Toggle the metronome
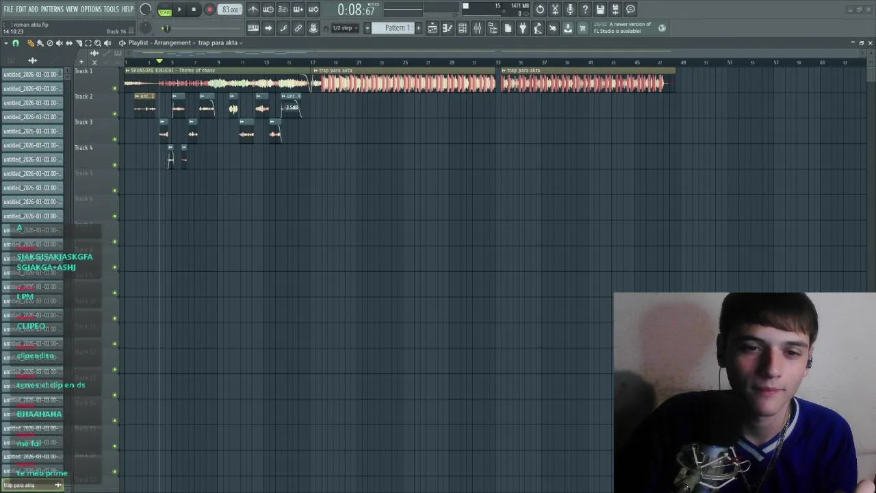The width and height of the screenshot is (876, 493). (253, 10)
